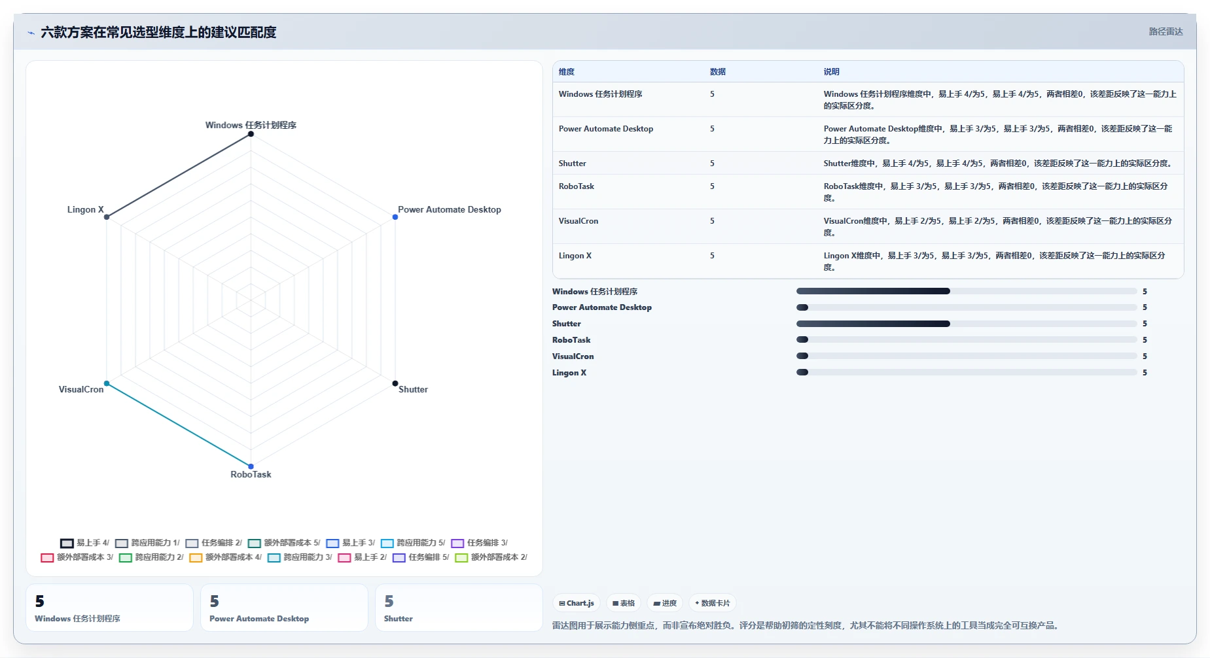Toggle the 易上手 3/ legend item
The width and height of the screenshot is (1210, 658).
tap(350, 543)
